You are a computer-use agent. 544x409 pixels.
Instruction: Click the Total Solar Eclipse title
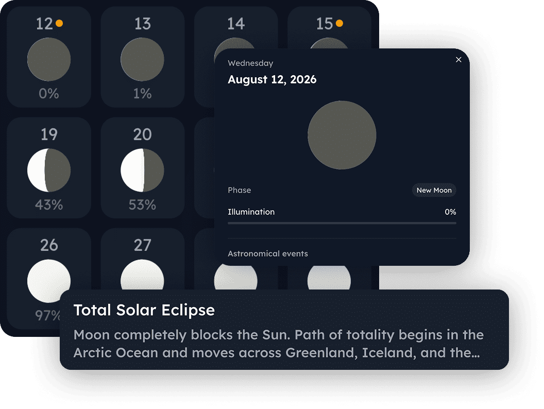[144, 310]
